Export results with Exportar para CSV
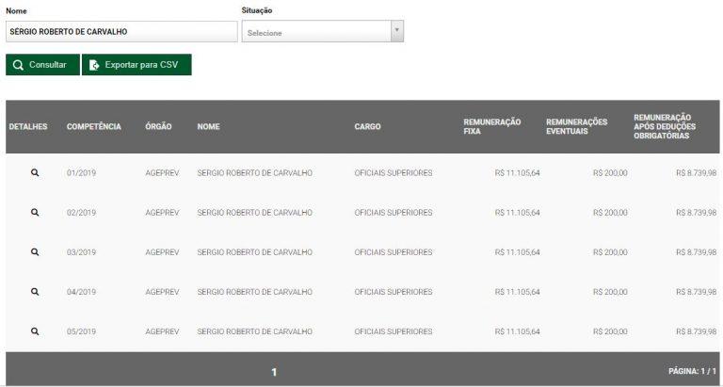Image resolution: width=723 pixels, height=387 pixels. coord(137,65)
